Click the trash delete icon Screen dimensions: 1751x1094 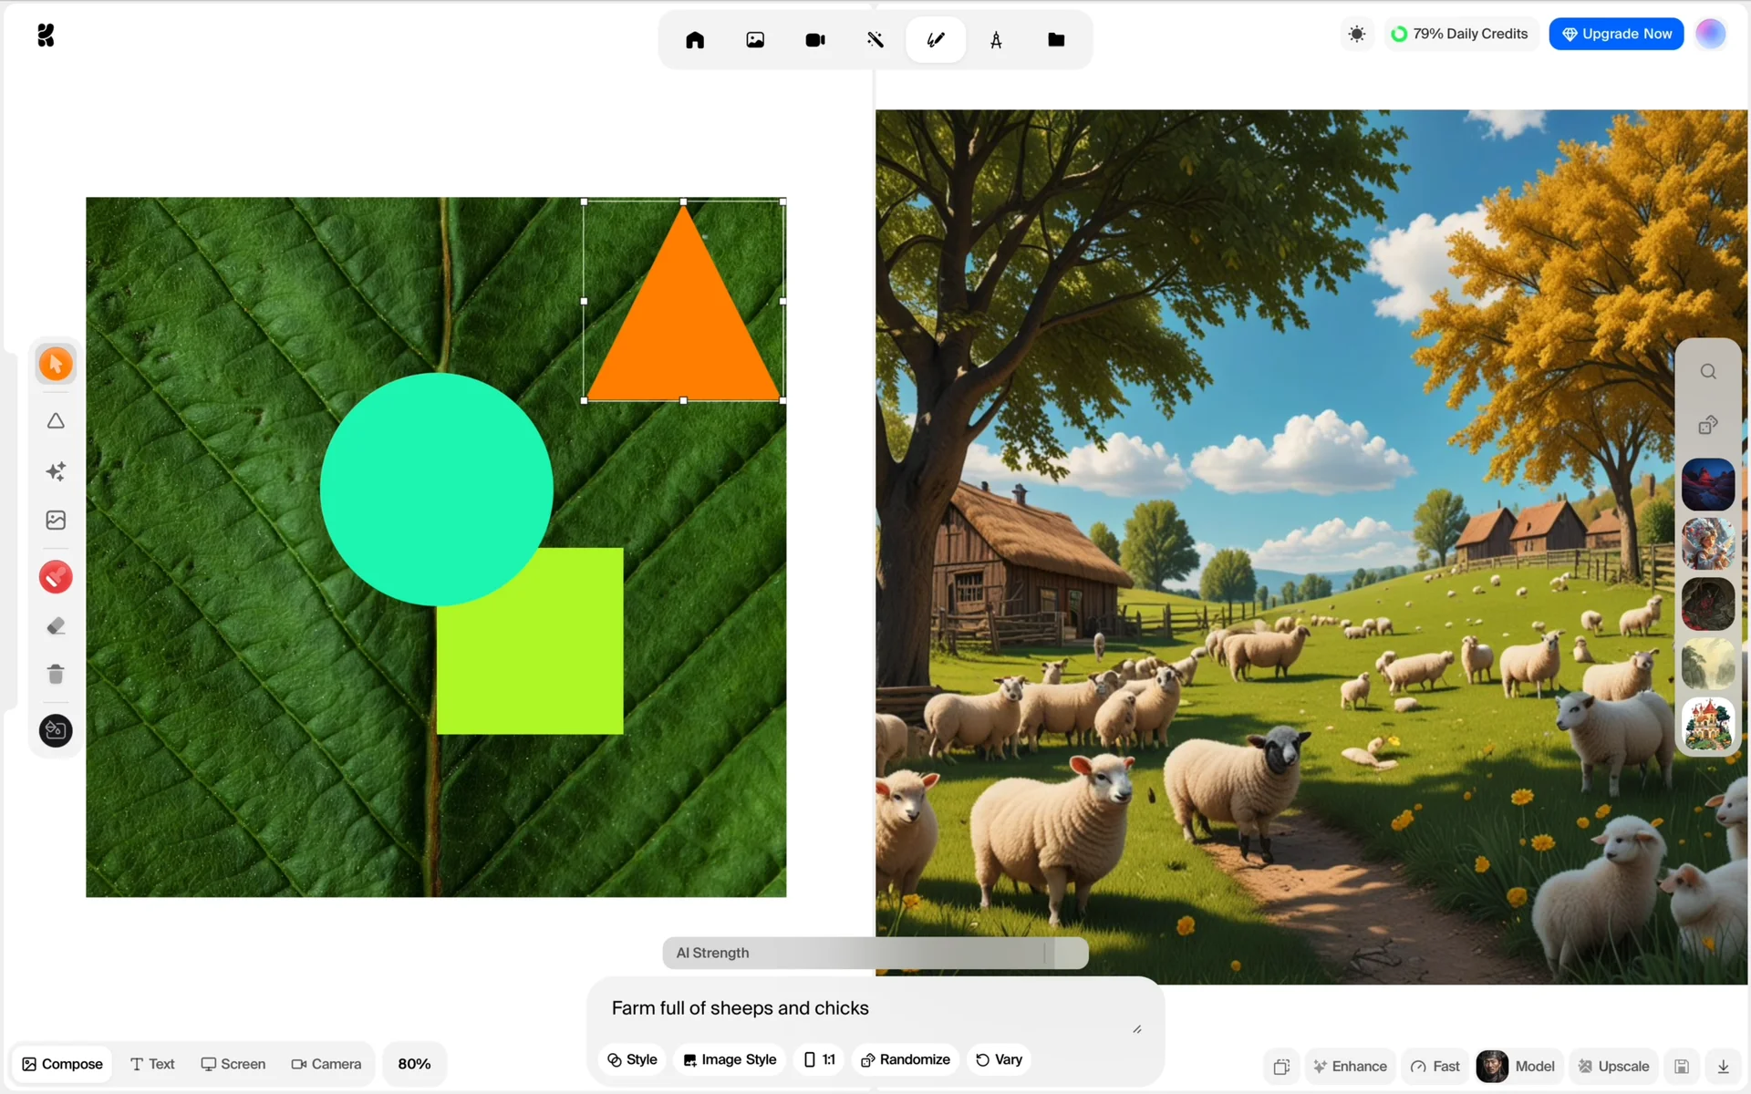click(56, 674)
